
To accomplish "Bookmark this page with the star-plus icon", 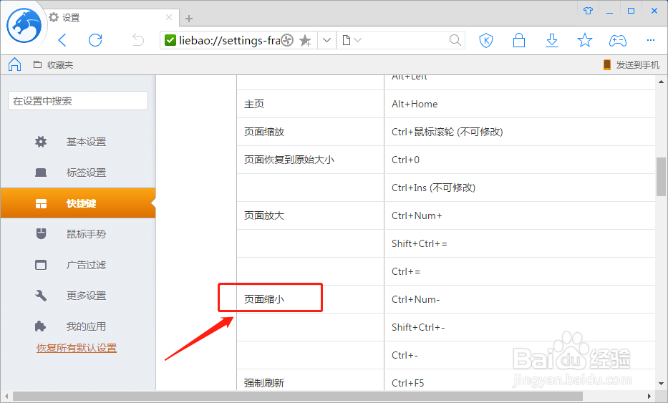I will pos(305,41).
